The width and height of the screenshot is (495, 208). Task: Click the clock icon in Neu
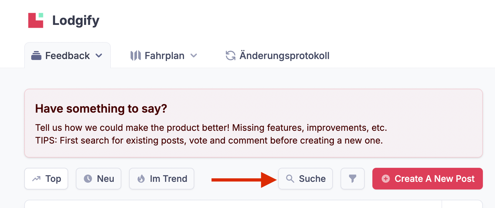pos(88,179)
